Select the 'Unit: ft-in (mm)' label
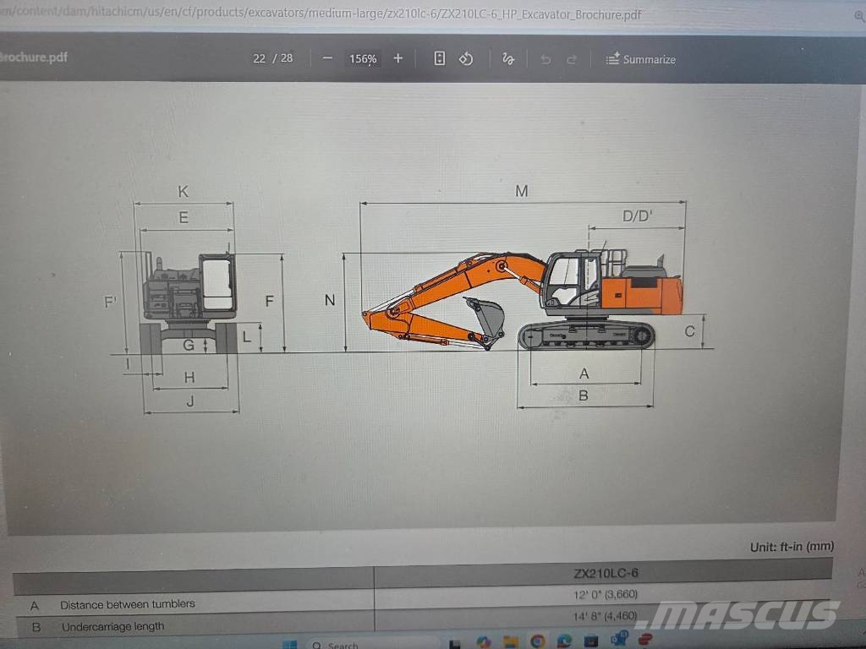Screen dimensions: 866x649 (792, 547)
